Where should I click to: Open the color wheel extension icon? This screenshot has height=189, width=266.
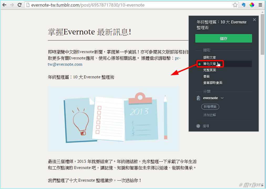[x=252, y=5]
